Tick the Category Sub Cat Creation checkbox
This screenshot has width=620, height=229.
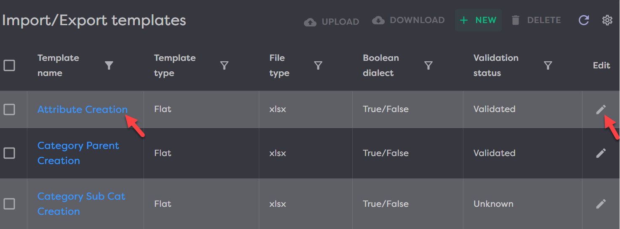(9, 204)
